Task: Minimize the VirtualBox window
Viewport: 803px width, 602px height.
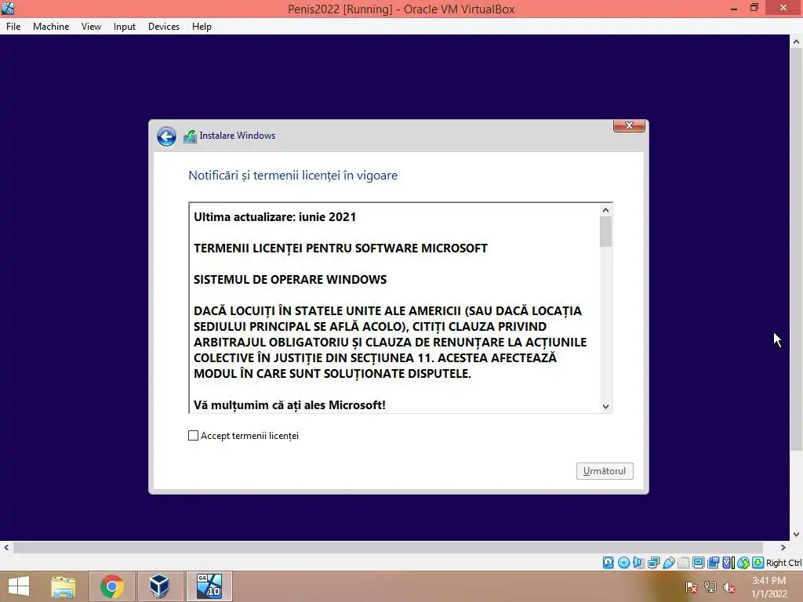Action: (x=734, y=8)
